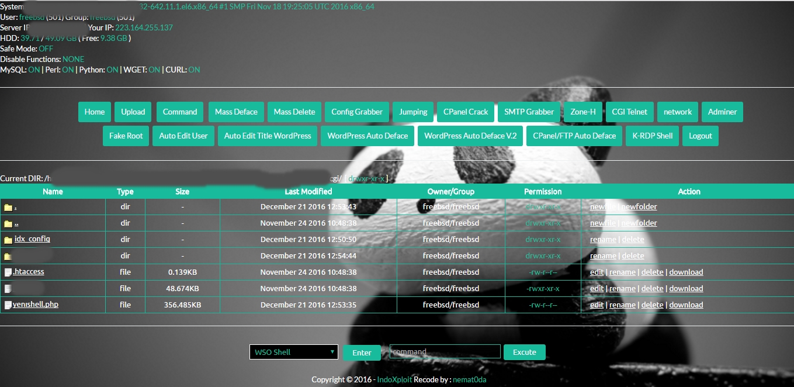This screenshot has height=387, width=794.
Task: Rename the .htaccess file
Action: (x=622, y=272)
